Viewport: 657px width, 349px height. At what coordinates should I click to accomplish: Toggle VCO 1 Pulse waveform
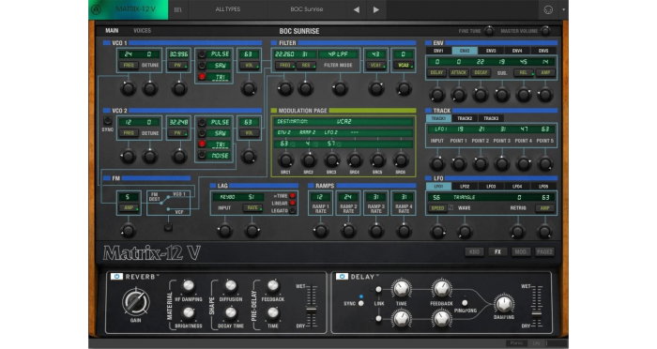point(202,54)
